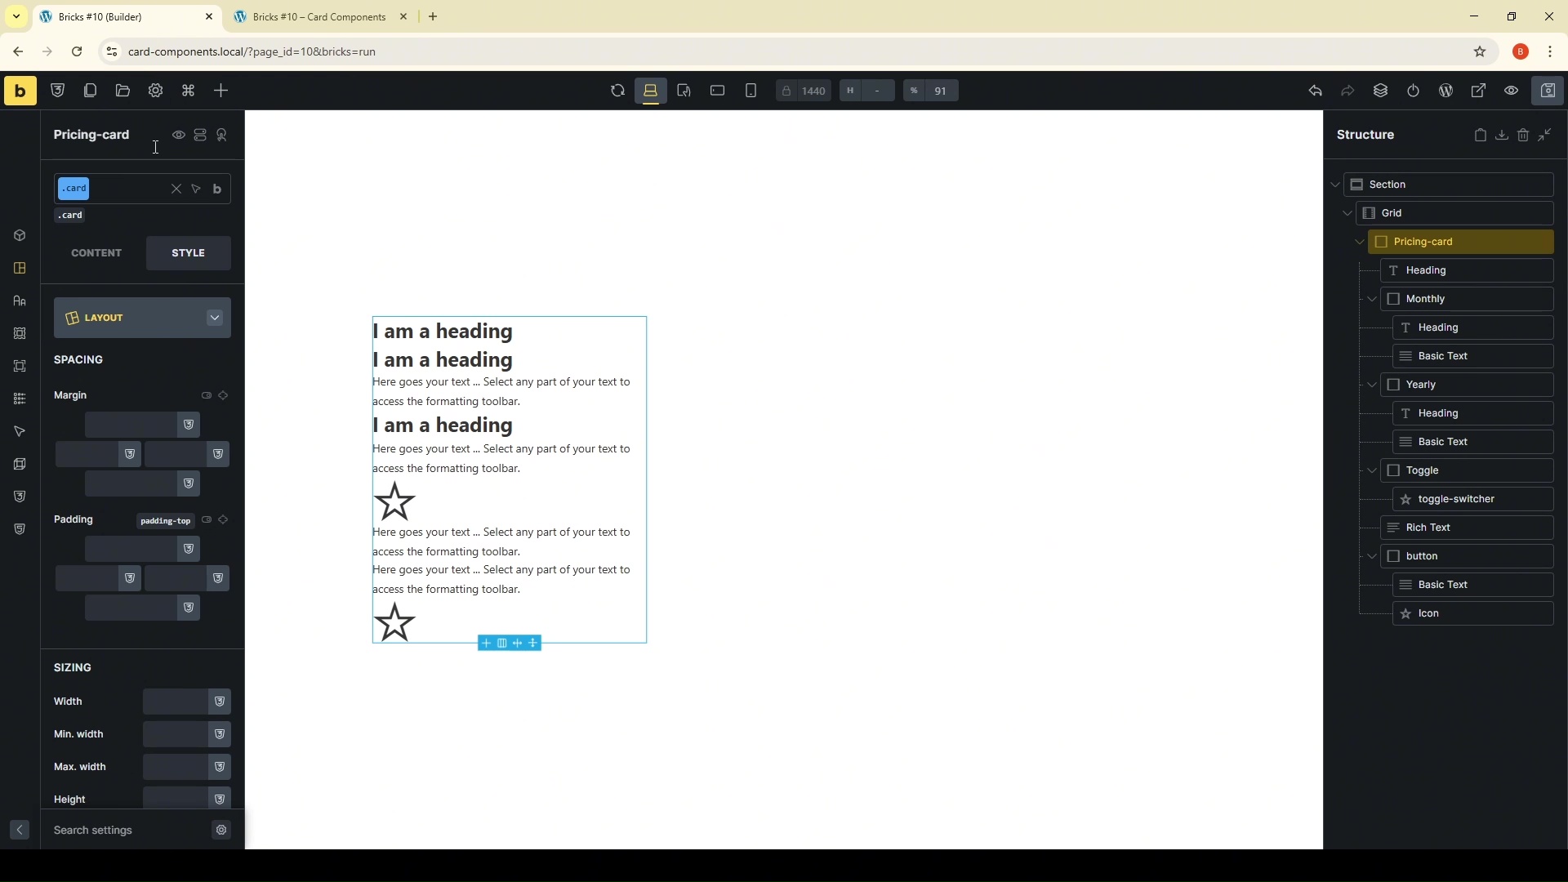The width and height of the screenshot is (1568, 882).
Task: Click the Bricks logo button
Action: 20,91
